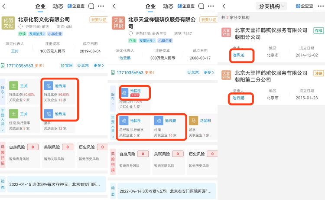Tap search icon on 北京天堂祥鹤 screen
Screen dimensions: 325x200
point(201,6)
